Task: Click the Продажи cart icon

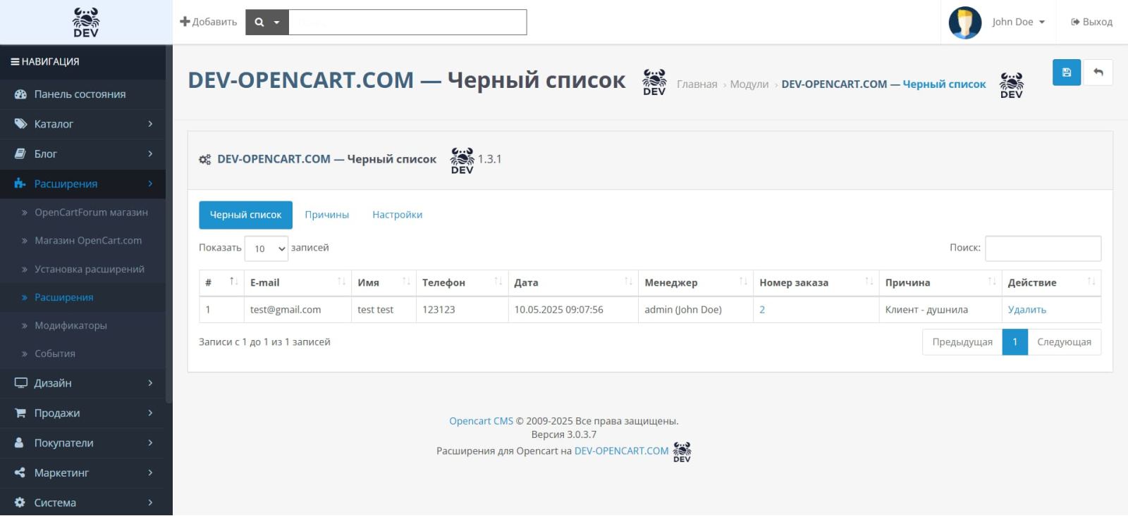Action: coord(20,413)
